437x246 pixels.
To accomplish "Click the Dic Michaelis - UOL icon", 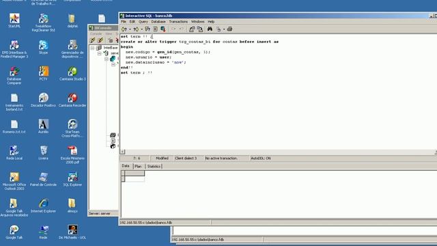I will 72,232.
